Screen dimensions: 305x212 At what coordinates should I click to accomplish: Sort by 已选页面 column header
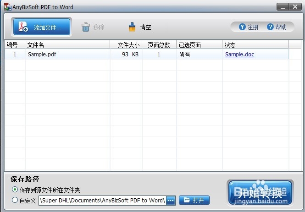(x=200, y=45)
